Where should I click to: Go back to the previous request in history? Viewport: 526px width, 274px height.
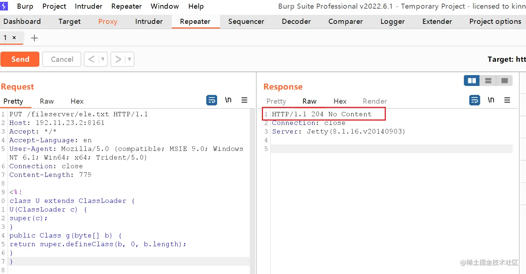91,59
